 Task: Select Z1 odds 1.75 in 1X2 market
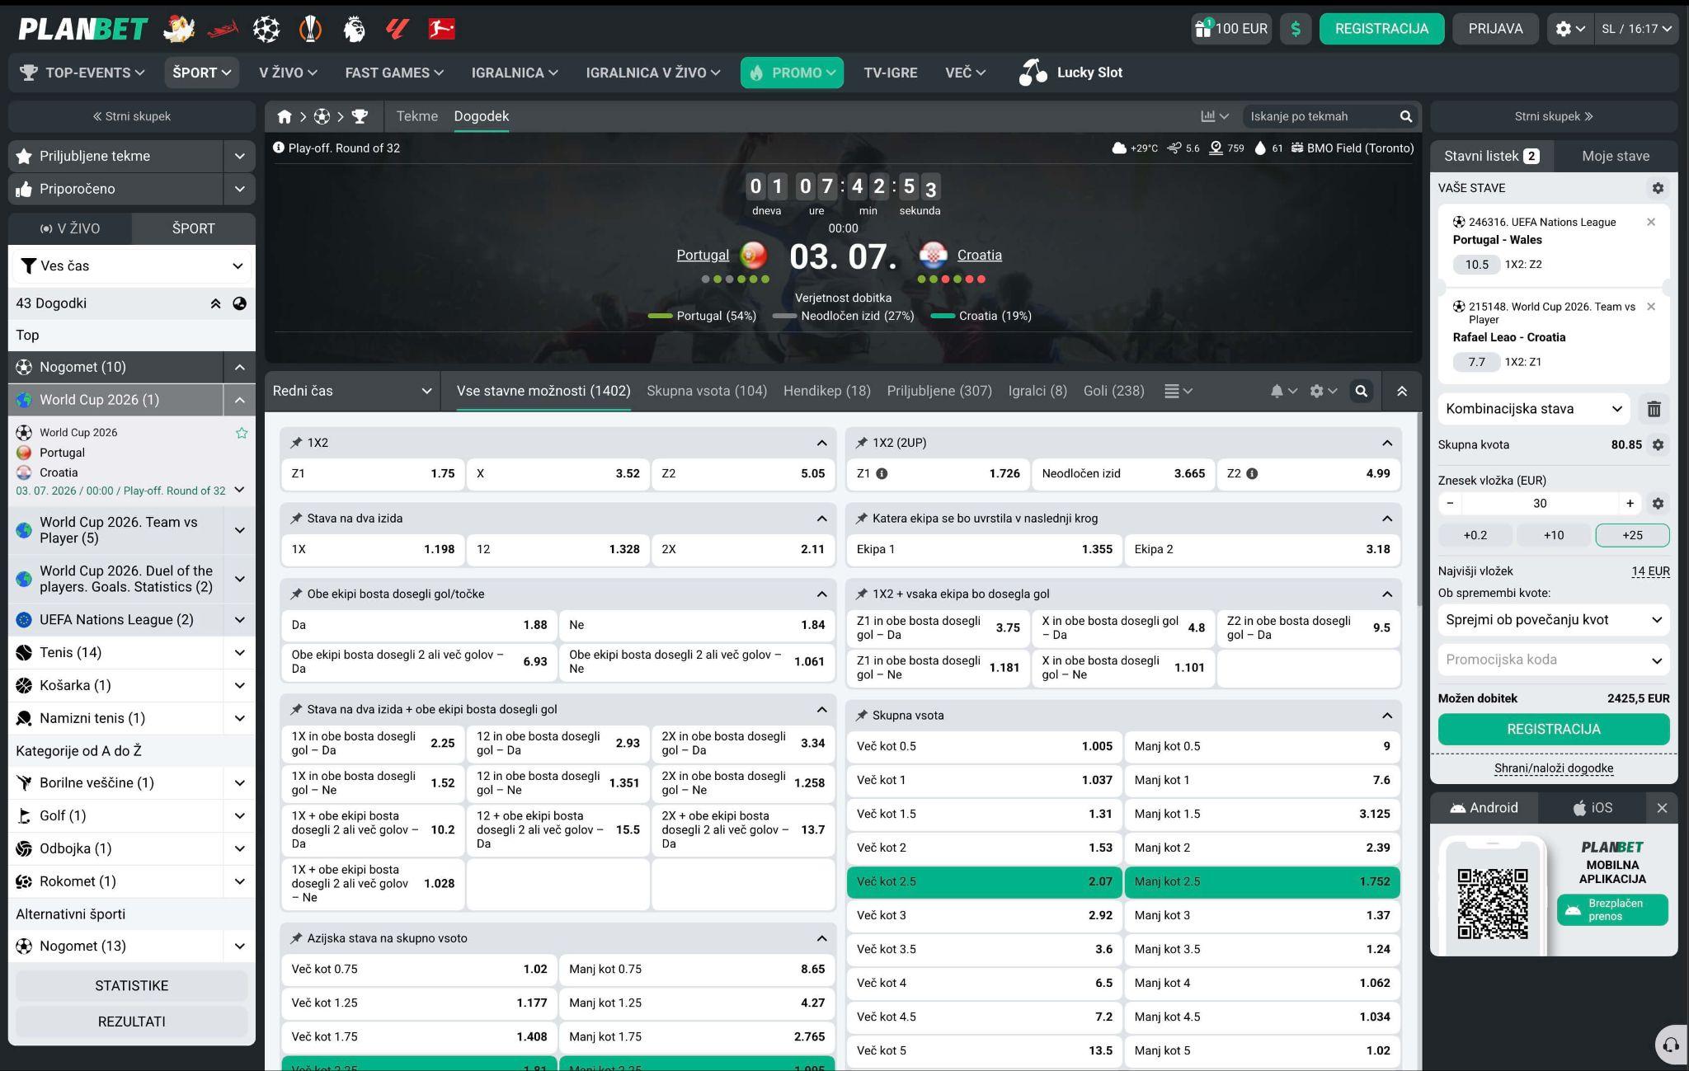click(x=373, y=473)
